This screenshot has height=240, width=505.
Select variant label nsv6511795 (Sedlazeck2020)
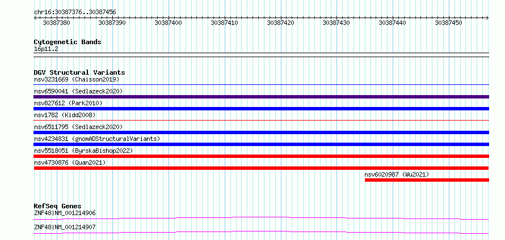(78, 127)
